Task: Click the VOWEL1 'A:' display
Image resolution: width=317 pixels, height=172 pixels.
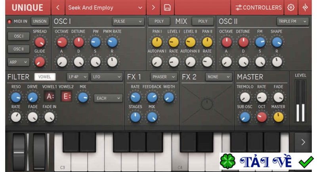Action: coord(50,96)
